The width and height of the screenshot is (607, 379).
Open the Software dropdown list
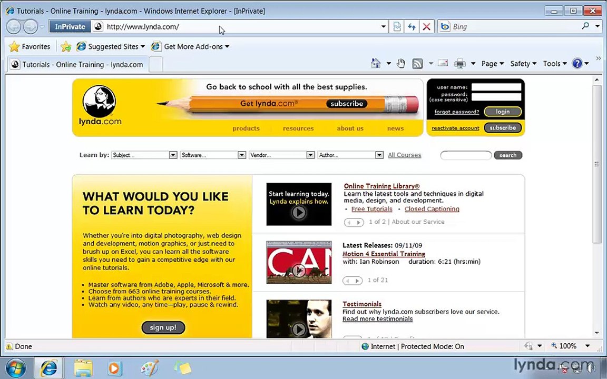[x=213, y=155]
